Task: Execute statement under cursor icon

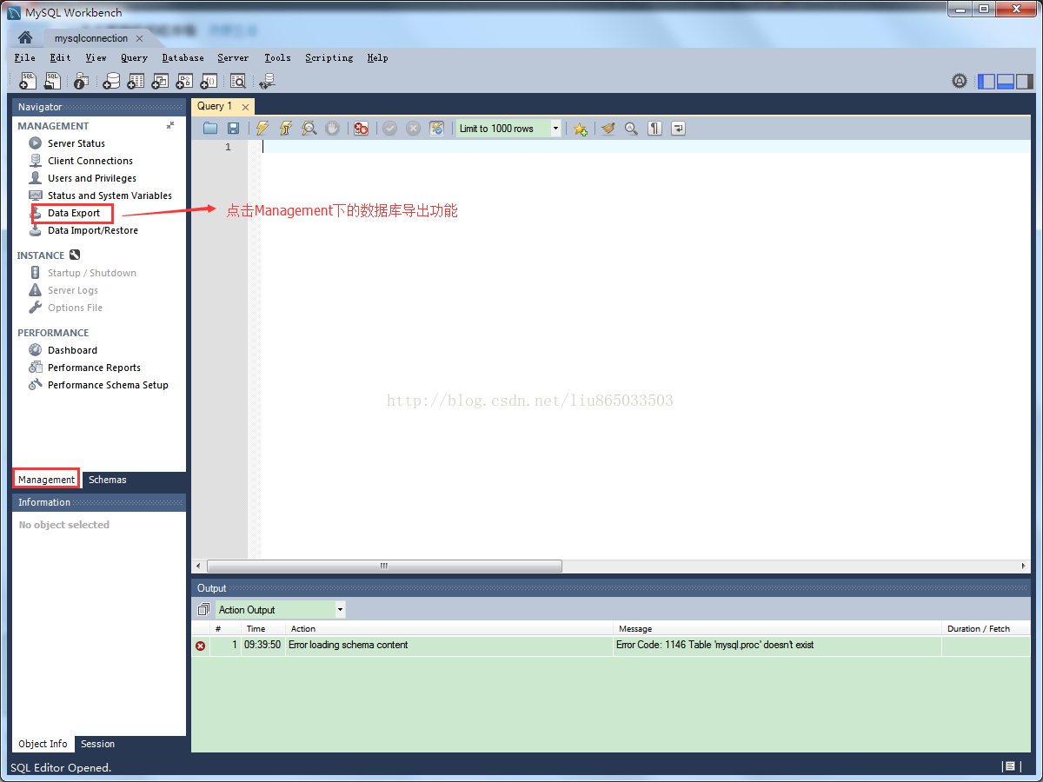Action: point(285,129)
